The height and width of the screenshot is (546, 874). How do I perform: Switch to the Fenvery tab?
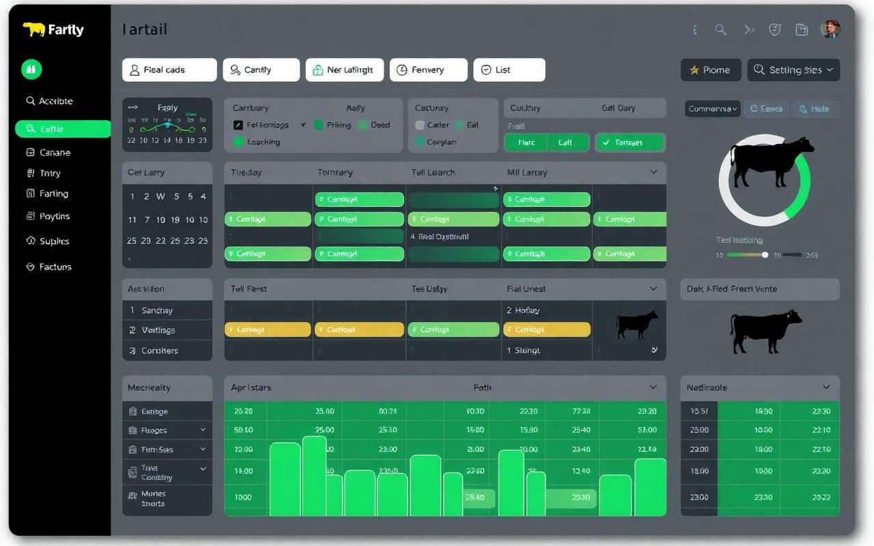click(x=428, y=70)
